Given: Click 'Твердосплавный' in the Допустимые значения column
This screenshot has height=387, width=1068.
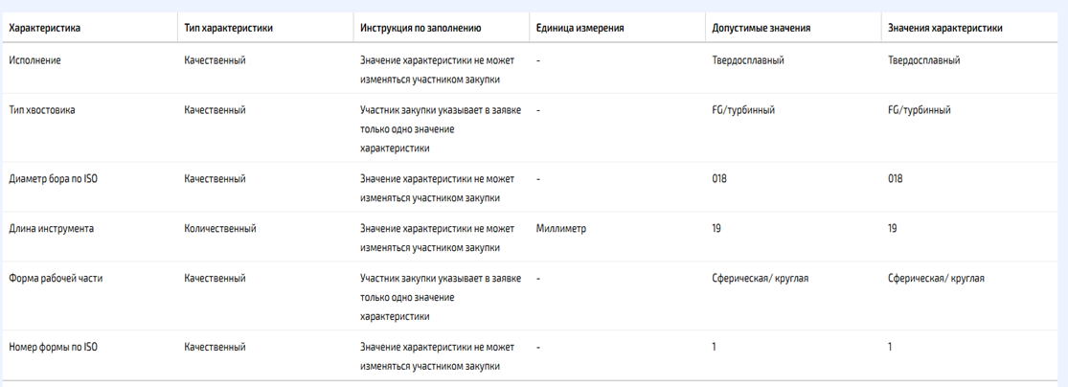Looking at the screenshot, I should coord(748,60).
